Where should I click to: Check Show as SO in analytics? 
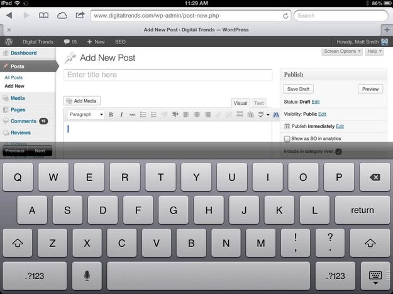287,139
